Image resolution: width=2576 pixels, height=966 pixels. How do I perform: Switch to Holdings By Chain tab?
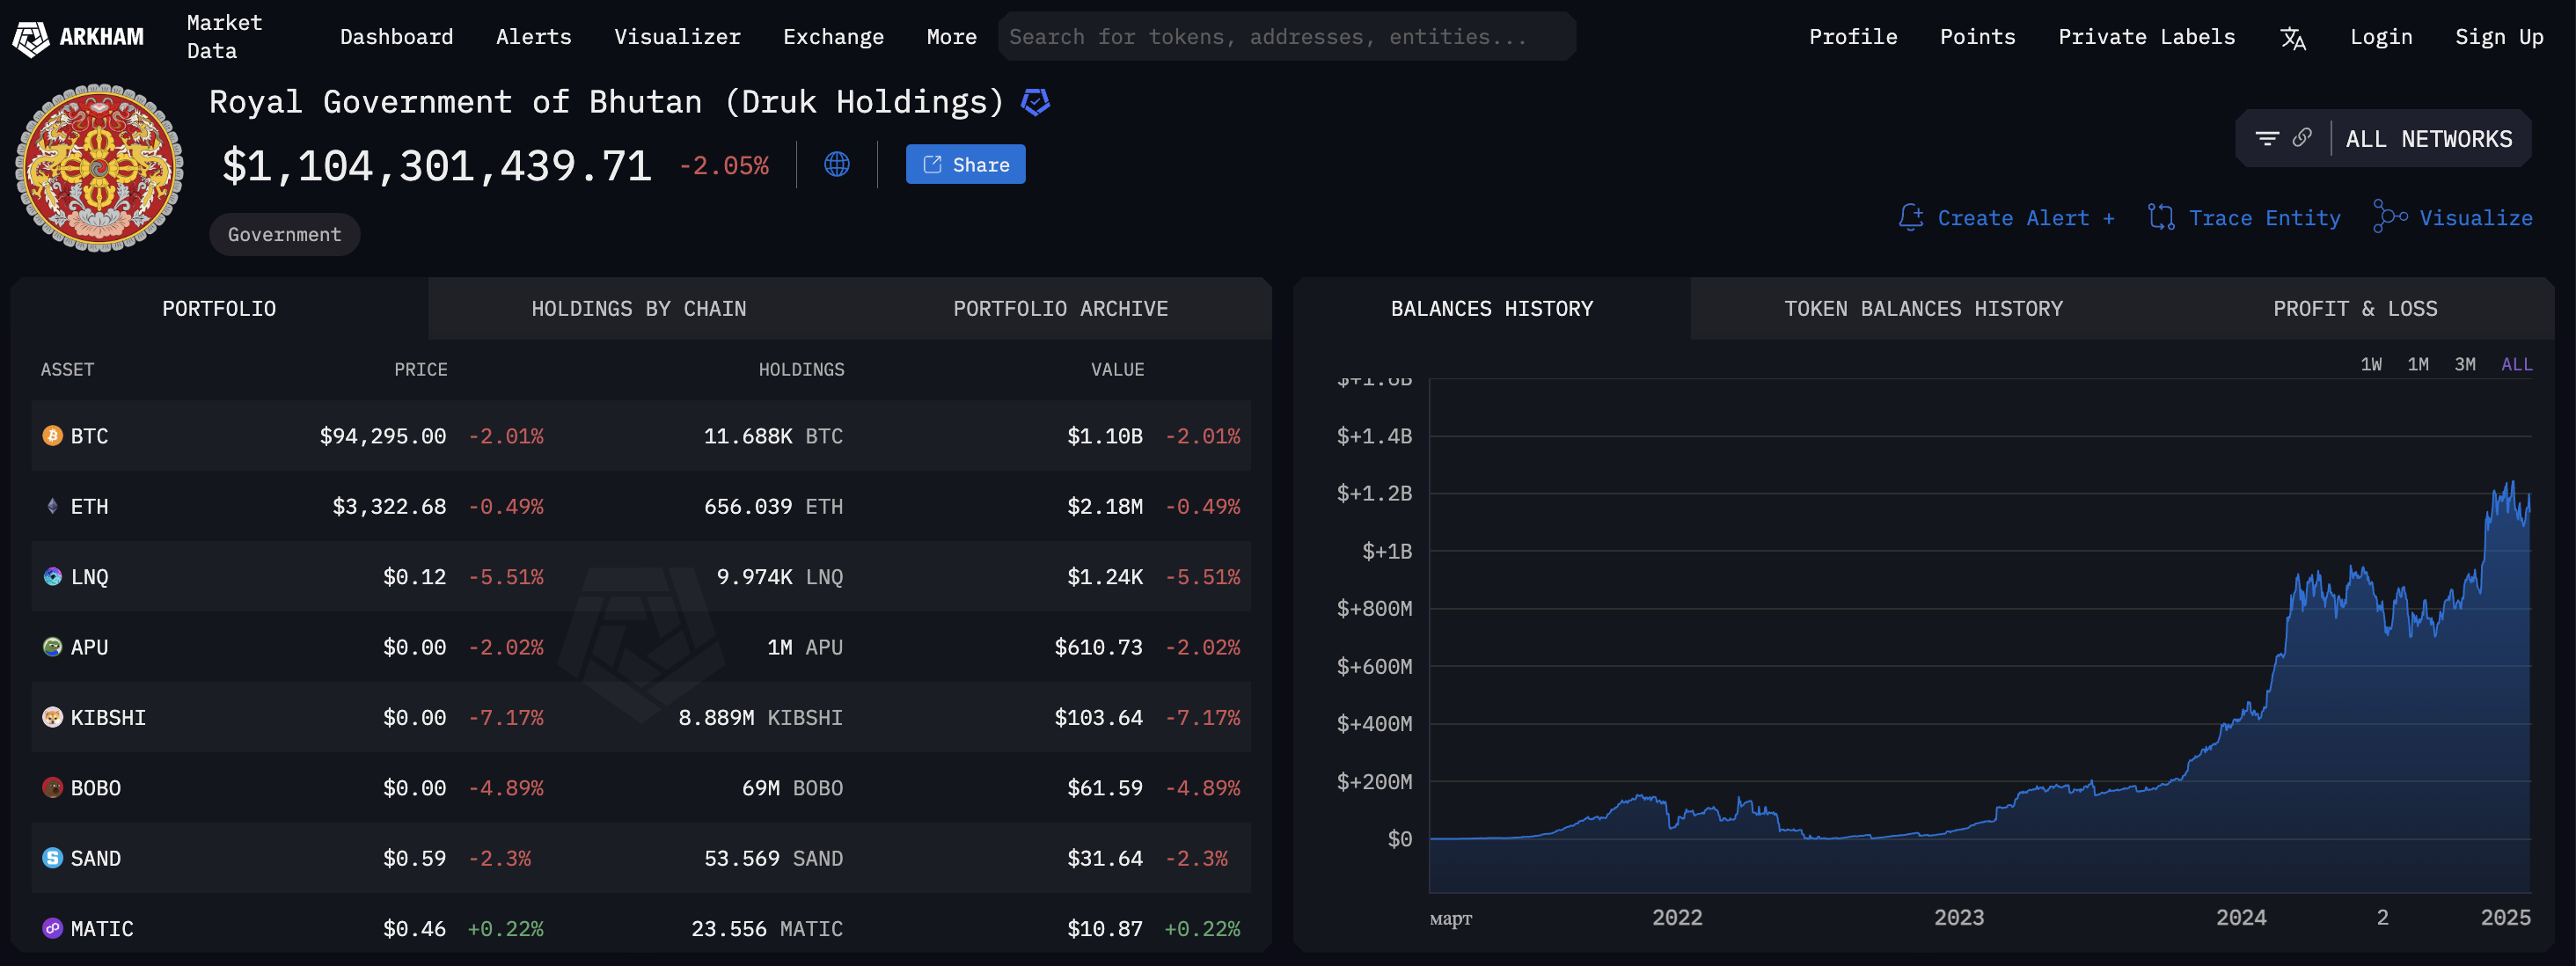click(x=638, y=309)
